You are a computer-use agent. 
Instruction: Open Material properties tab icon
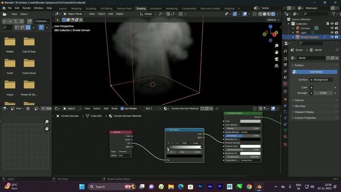pyautogui.click(x=286, y=137)
